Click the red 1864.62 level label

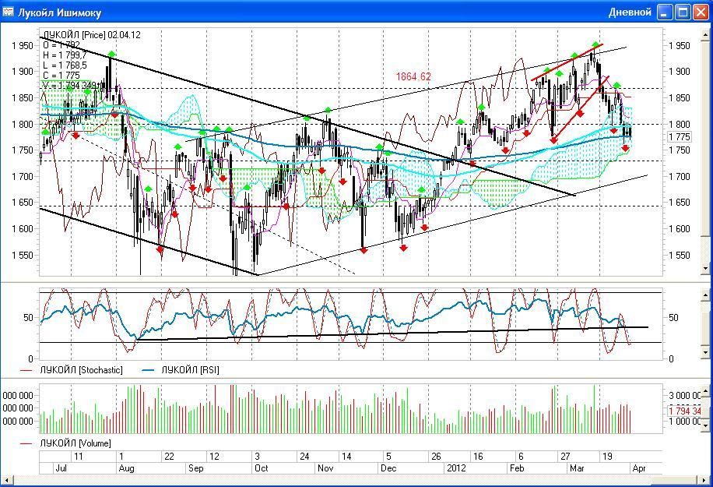(413, 76)
